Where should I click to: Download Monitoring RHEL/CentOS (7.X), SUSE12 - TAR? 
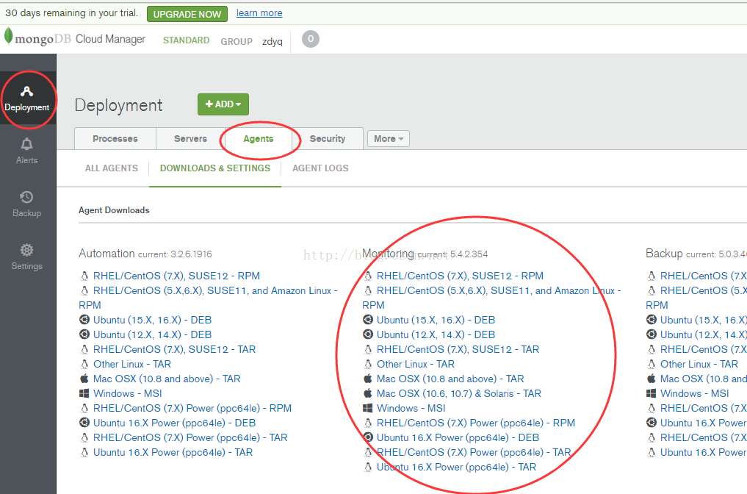(458, 349)
